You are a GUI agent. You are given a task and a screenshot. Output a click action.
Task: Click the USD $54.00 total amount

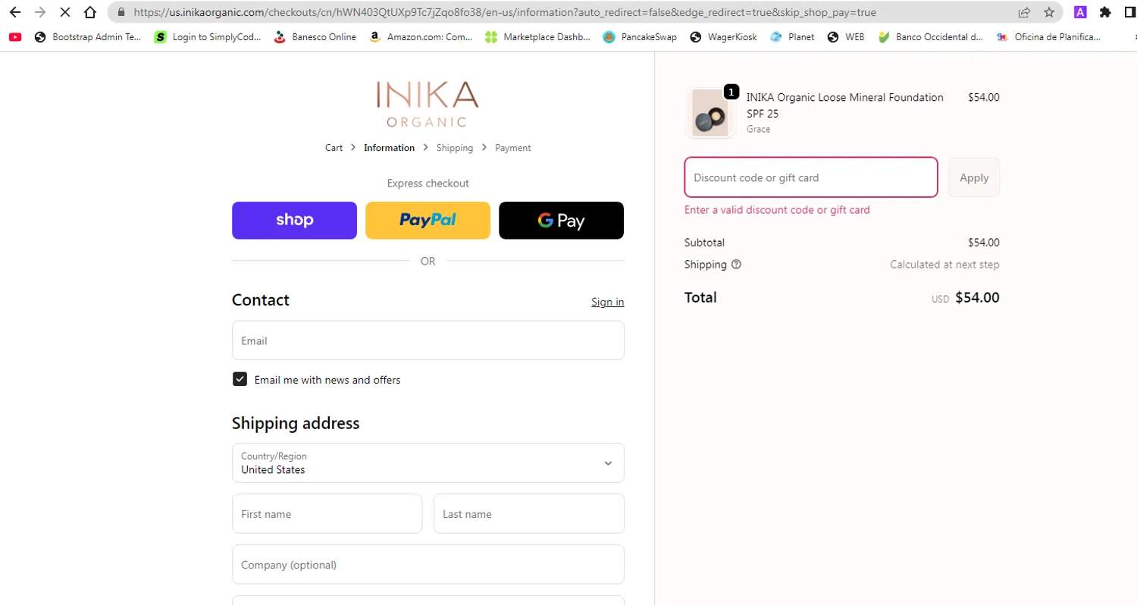[965, 298]
